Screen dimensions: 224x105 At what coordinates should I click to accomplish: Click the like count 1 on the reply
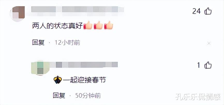pyautogui.click(x=199, y=66)
